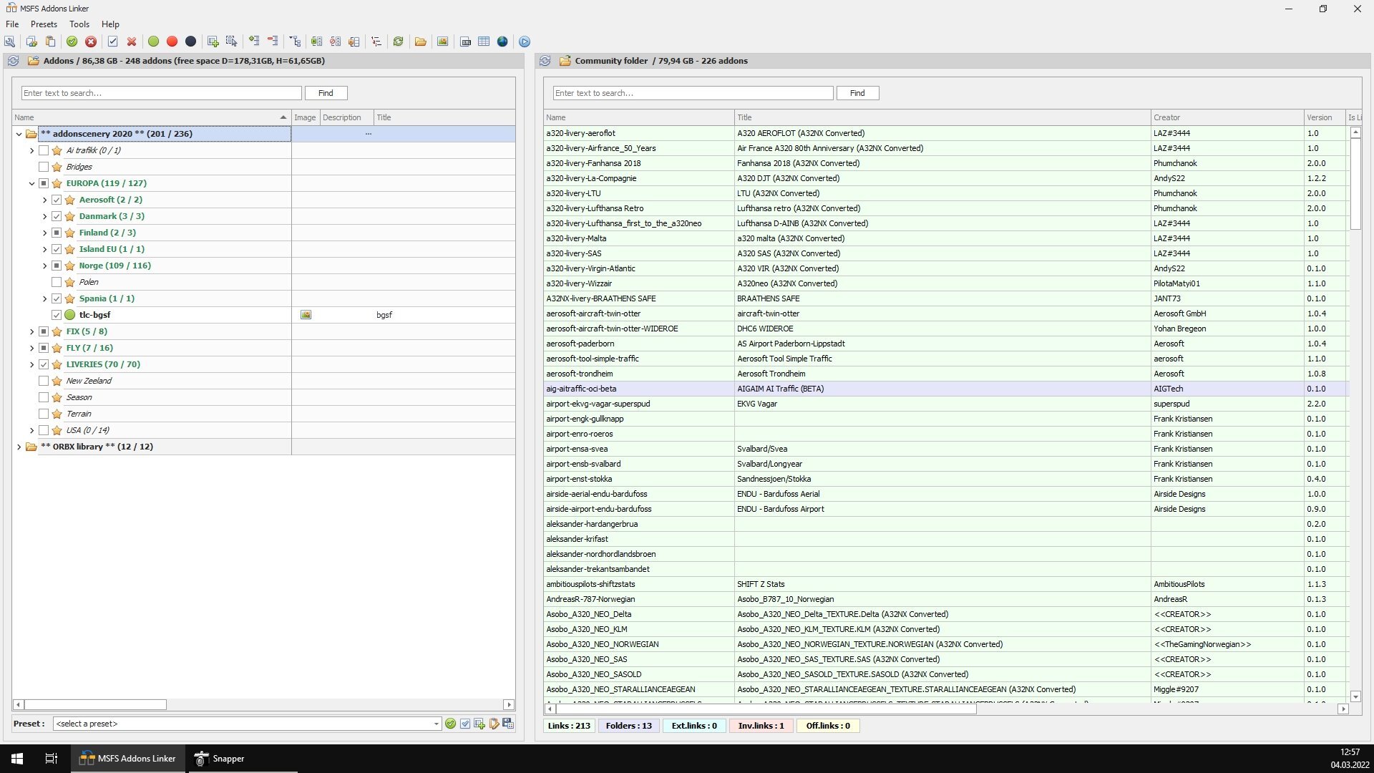This screenshot has height=773, width=1374.
Task: Open the File menu
Action: [12, 24]
